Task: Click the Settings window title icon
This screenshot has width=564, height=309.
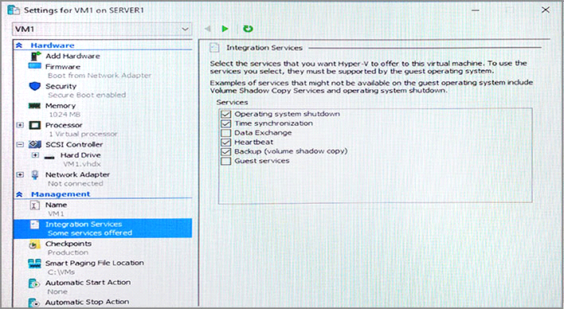Action: click(14, 10)
